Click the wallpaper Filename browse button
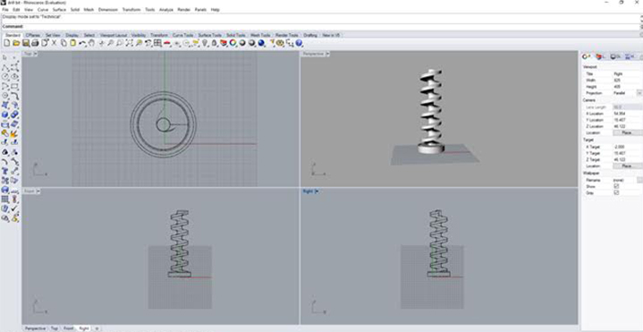643x332 pixels. [x=639, y=180]
